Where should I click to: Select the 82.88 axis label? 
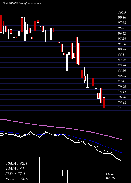pos(122,76)
